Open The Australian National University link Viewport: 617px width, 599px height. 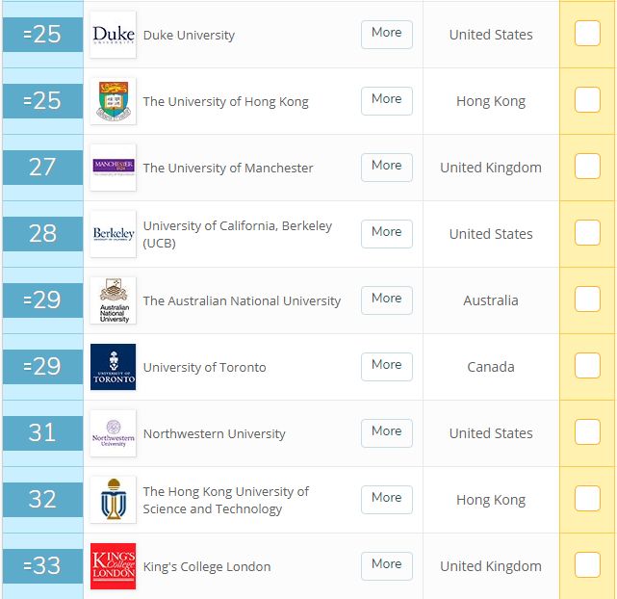click(x=242, y=300)
